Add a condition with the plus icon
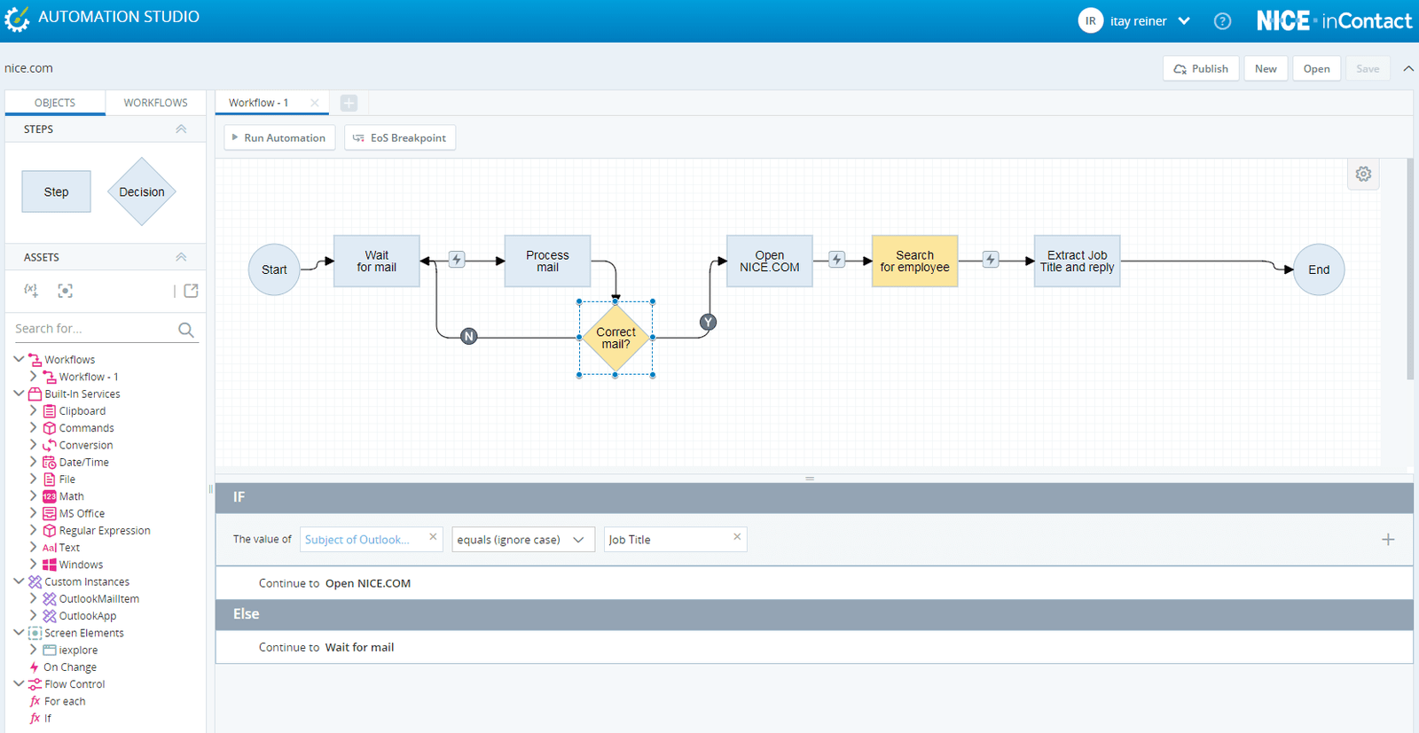1419x733 pixels. [x=1388, y=539]
